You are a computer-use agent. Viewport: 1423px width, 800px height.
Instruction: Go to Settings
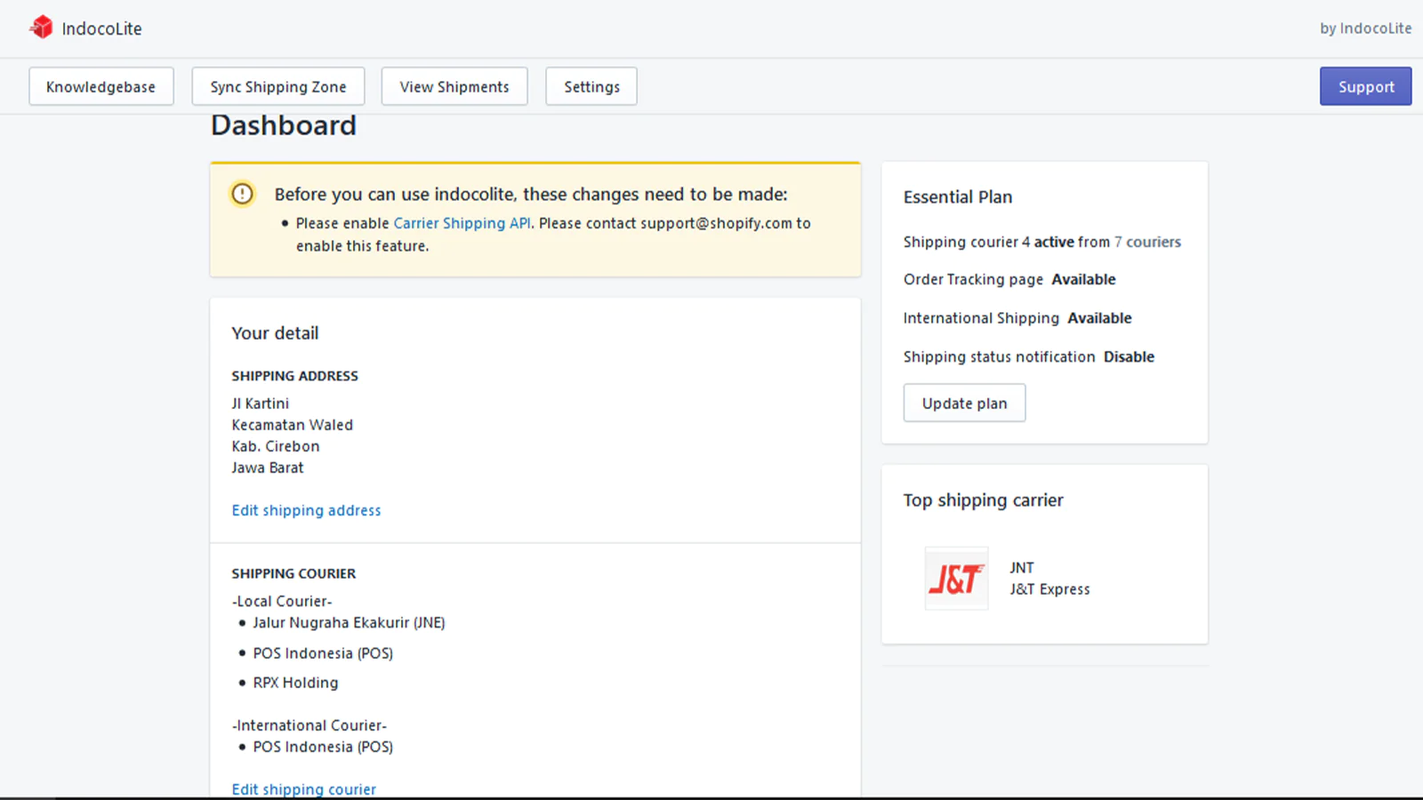click(591, 86)
